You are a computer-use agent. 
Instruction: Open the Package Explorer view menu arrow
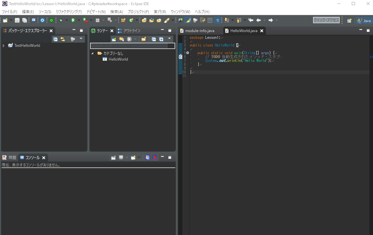tap(81, 38)
